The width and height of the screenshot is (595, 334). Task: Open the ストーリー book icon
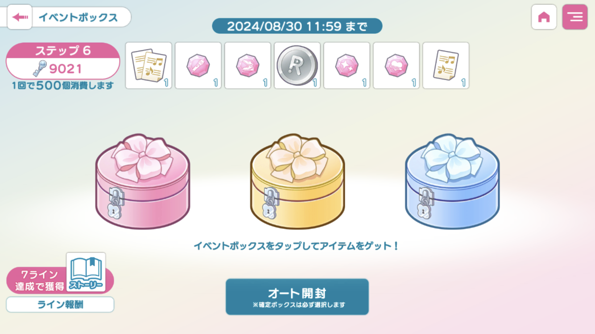(x=86, y=272)
